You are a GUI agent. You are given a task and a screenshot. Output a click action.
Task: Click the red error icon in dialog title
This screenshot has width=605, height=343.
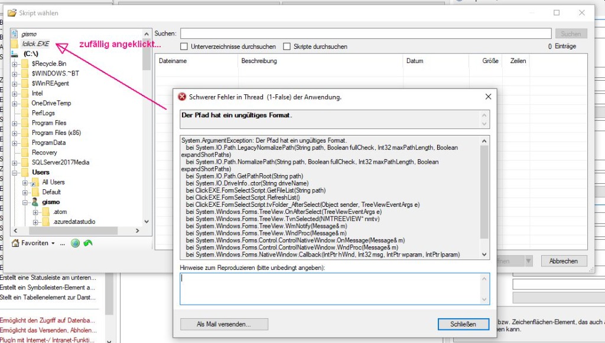182,97
